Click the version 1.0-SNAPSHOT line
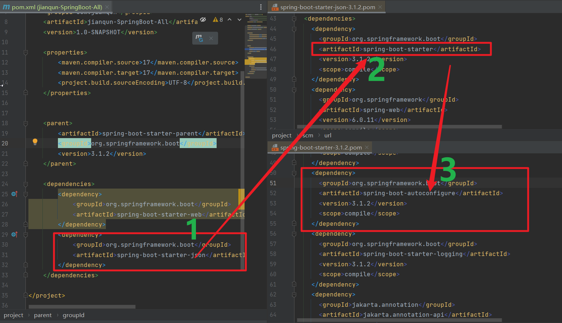562x323 pixels. (x=100, y=32)
